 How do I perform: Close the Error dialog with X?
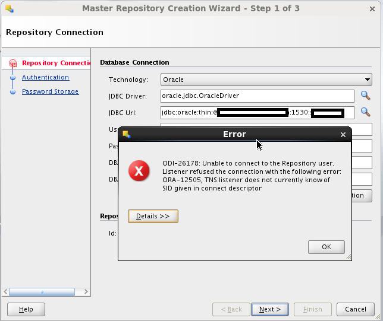pyautogui.click(x=343, y=135)
